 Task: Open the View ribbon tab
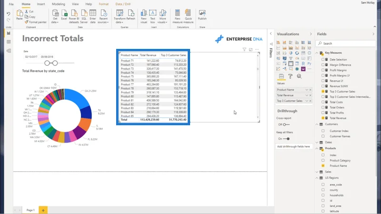tap(75, 4)
